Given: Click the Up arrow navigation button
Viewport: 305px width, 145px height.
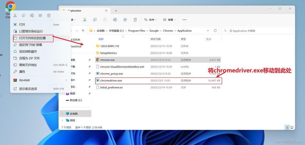Looking at the screenshot, I should tap(83, 31).
